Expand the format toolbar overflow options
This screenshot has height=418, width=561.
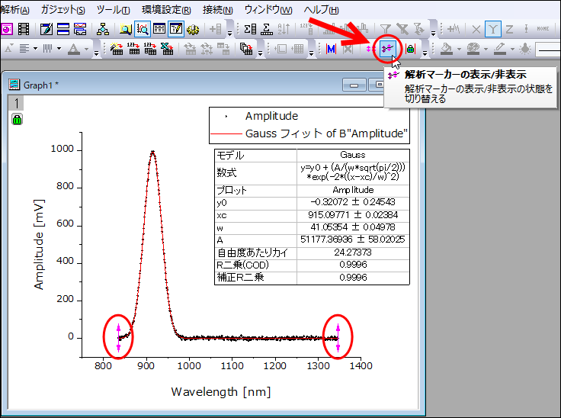[x=96, y=53]
